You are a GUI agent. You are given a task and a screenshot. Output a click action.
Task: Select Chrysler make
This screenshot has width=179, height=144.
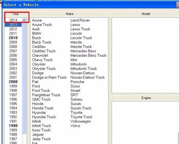[39, 64]
